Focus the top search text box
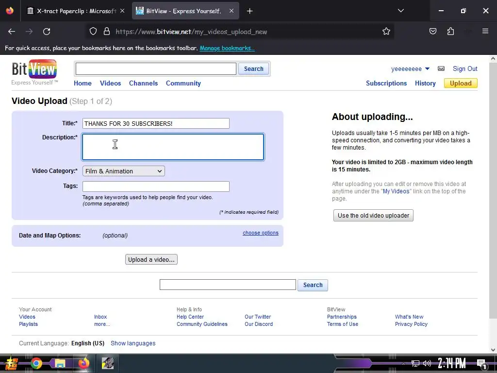Screen dimensions: 497x373 pyautogui.click(x=156, y=69)
